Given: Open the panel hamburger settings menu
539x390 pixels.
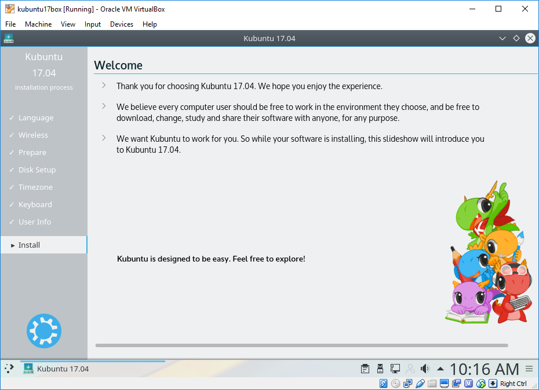Looking at the screenshot, I should coord(529,369).
